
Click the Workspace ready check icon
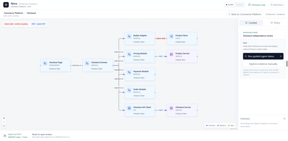(x=249, y=5)
